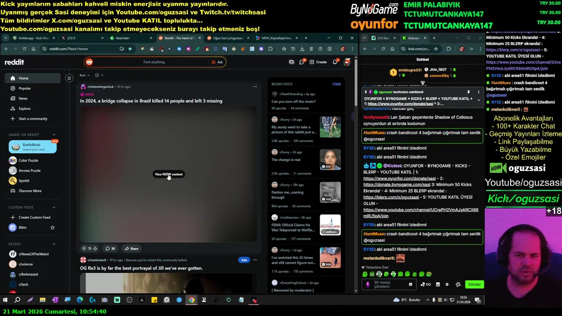Collapse the Kick leaderboard drag handle
Viewport: 562px width, 316px height.
click(423, 83)
